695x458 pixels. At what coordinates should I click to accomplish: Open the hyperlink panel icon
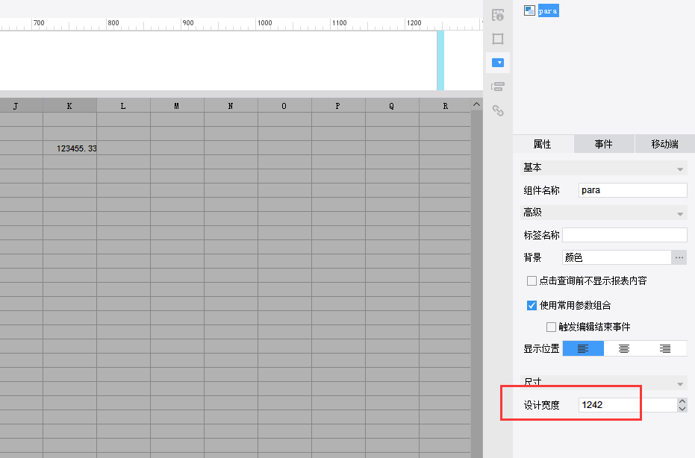click(x=498, y=110)
